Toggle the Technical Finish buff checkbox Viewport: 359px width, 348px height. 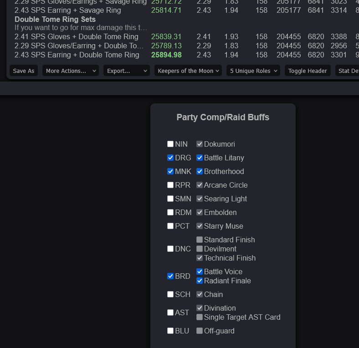click(200, 258)
